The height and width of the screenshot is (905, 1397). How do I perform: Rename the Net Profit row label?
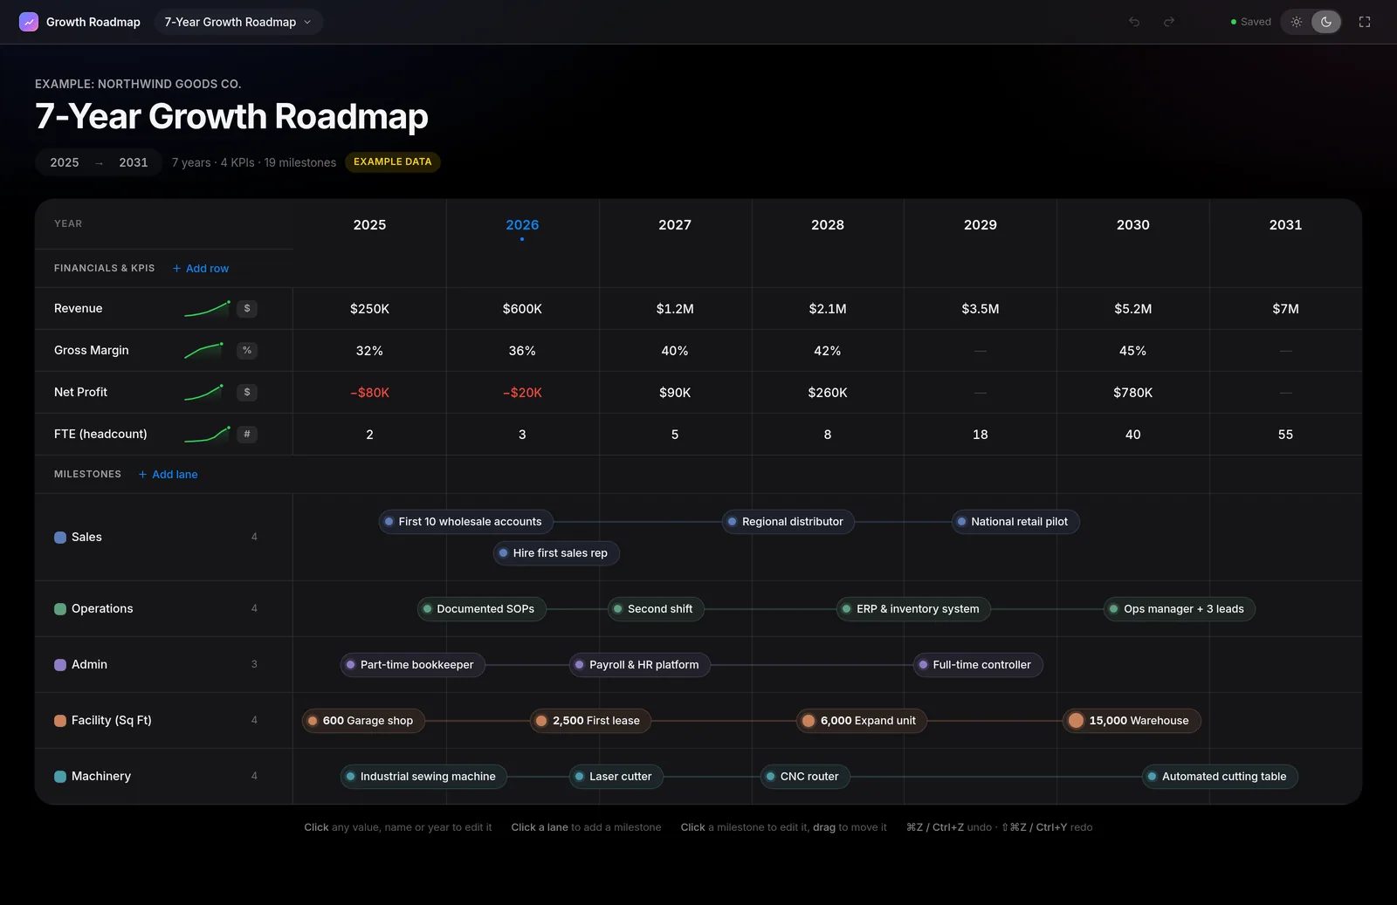click(x=80, y=392)
